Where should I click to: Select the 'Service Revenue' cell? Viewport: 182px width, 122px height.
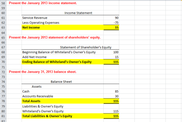point(62,18)
